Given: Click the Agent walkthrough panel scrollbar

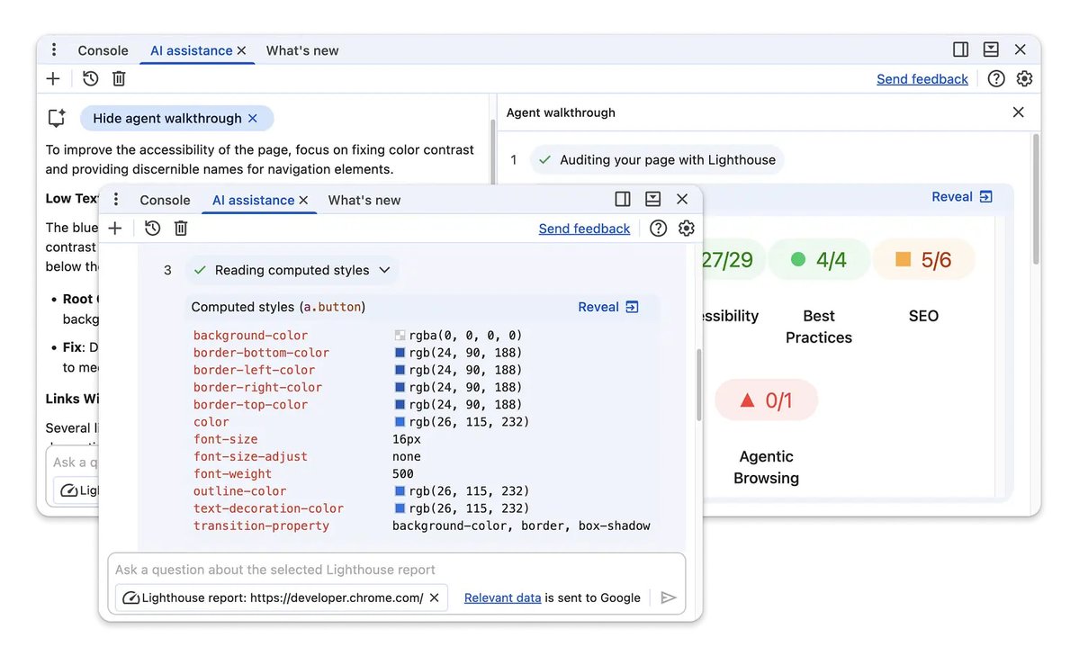Looking at the screenshot, I should pyautogui.click(x=1036, y=200).
